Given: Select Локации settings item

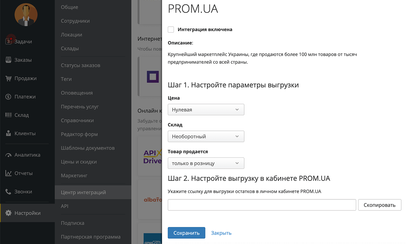Looking at the screenshot, I should point(71,35).
